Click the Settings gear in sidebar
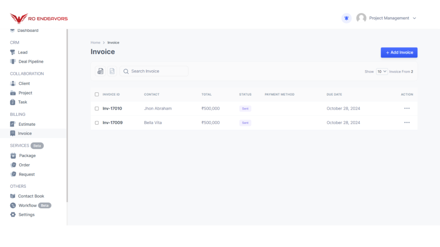The image size is (440, 247). (x=13, y=214)
